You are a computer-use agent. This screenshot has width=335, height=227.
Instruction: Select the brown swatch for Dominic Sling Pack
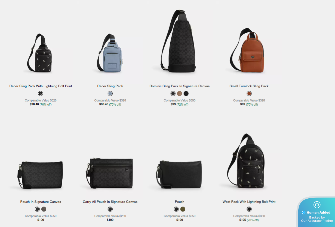179,94
